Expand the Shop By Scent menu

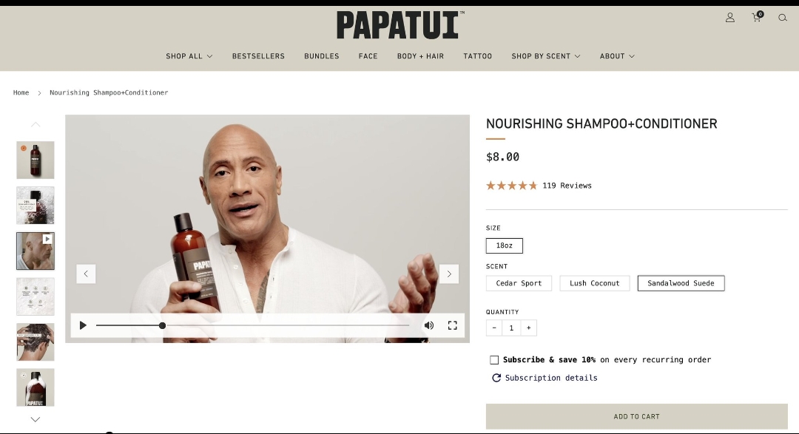click(546, 56)
